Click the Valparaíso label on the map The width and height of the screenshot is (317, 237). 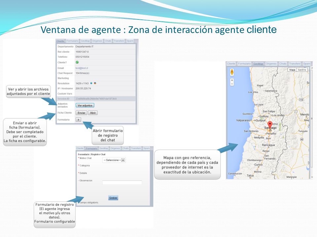(x=243, y=120)
